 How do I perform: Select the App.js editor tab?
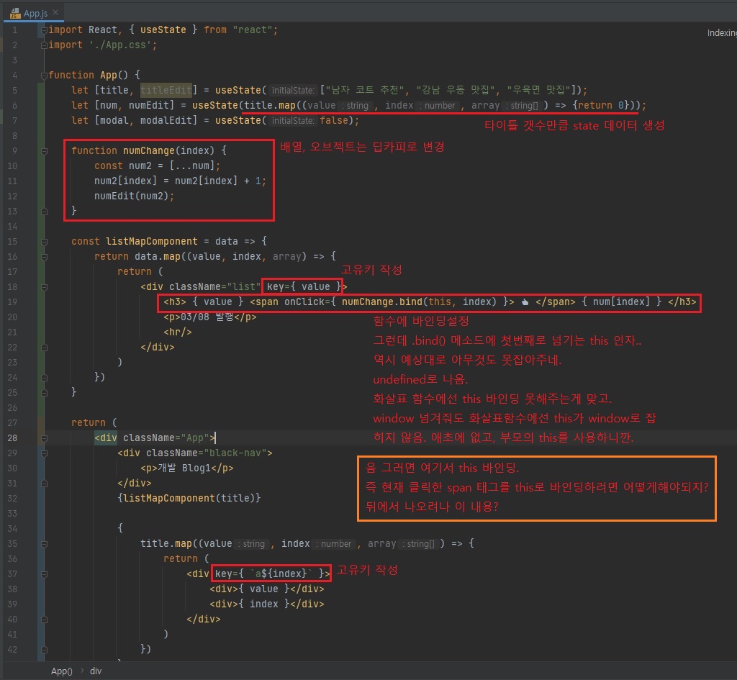point(33,13)
